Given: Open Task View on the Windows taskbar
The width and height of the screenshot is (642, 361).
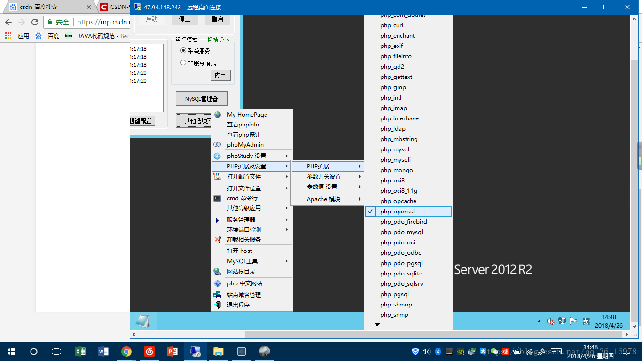Looking at the screenshot, I should click(x=56, y=352).
